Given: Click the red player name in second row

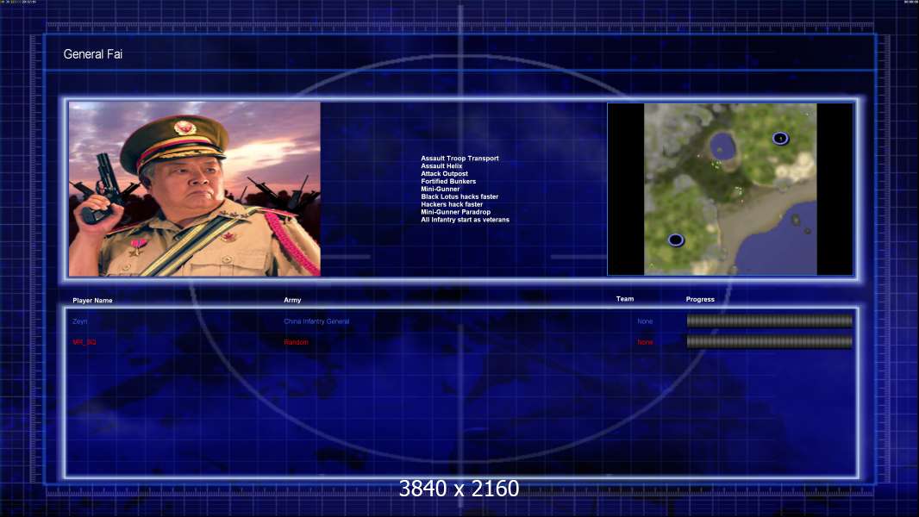Looking at the screenshot, I should click(x=84, y=342).
